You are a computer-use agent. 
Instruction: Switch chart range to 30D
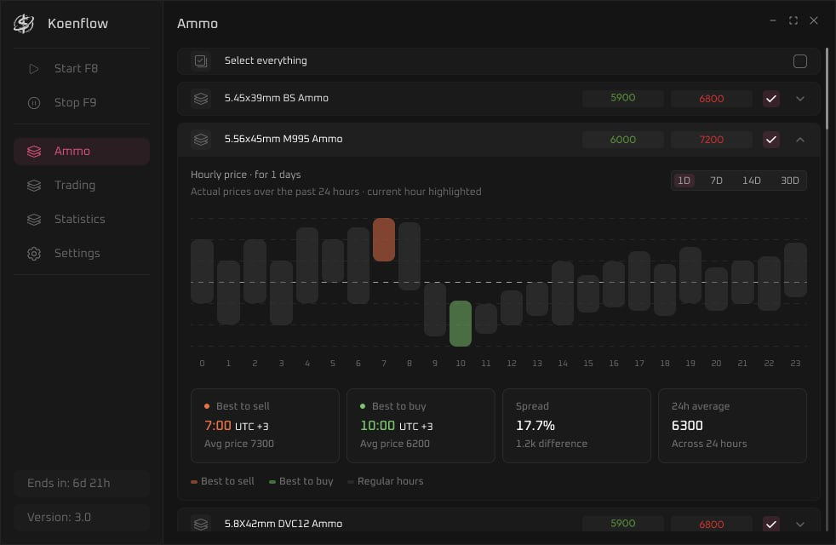[790, 181]
